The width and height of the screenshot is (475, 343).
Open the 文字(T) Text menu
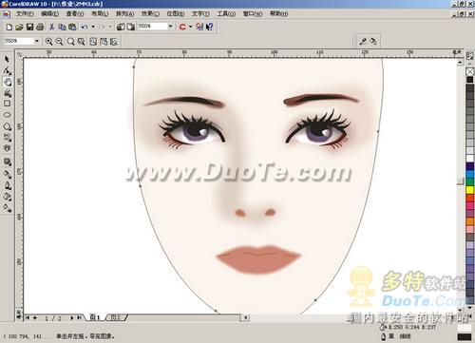pyautogui.click(x=200, y=13)
